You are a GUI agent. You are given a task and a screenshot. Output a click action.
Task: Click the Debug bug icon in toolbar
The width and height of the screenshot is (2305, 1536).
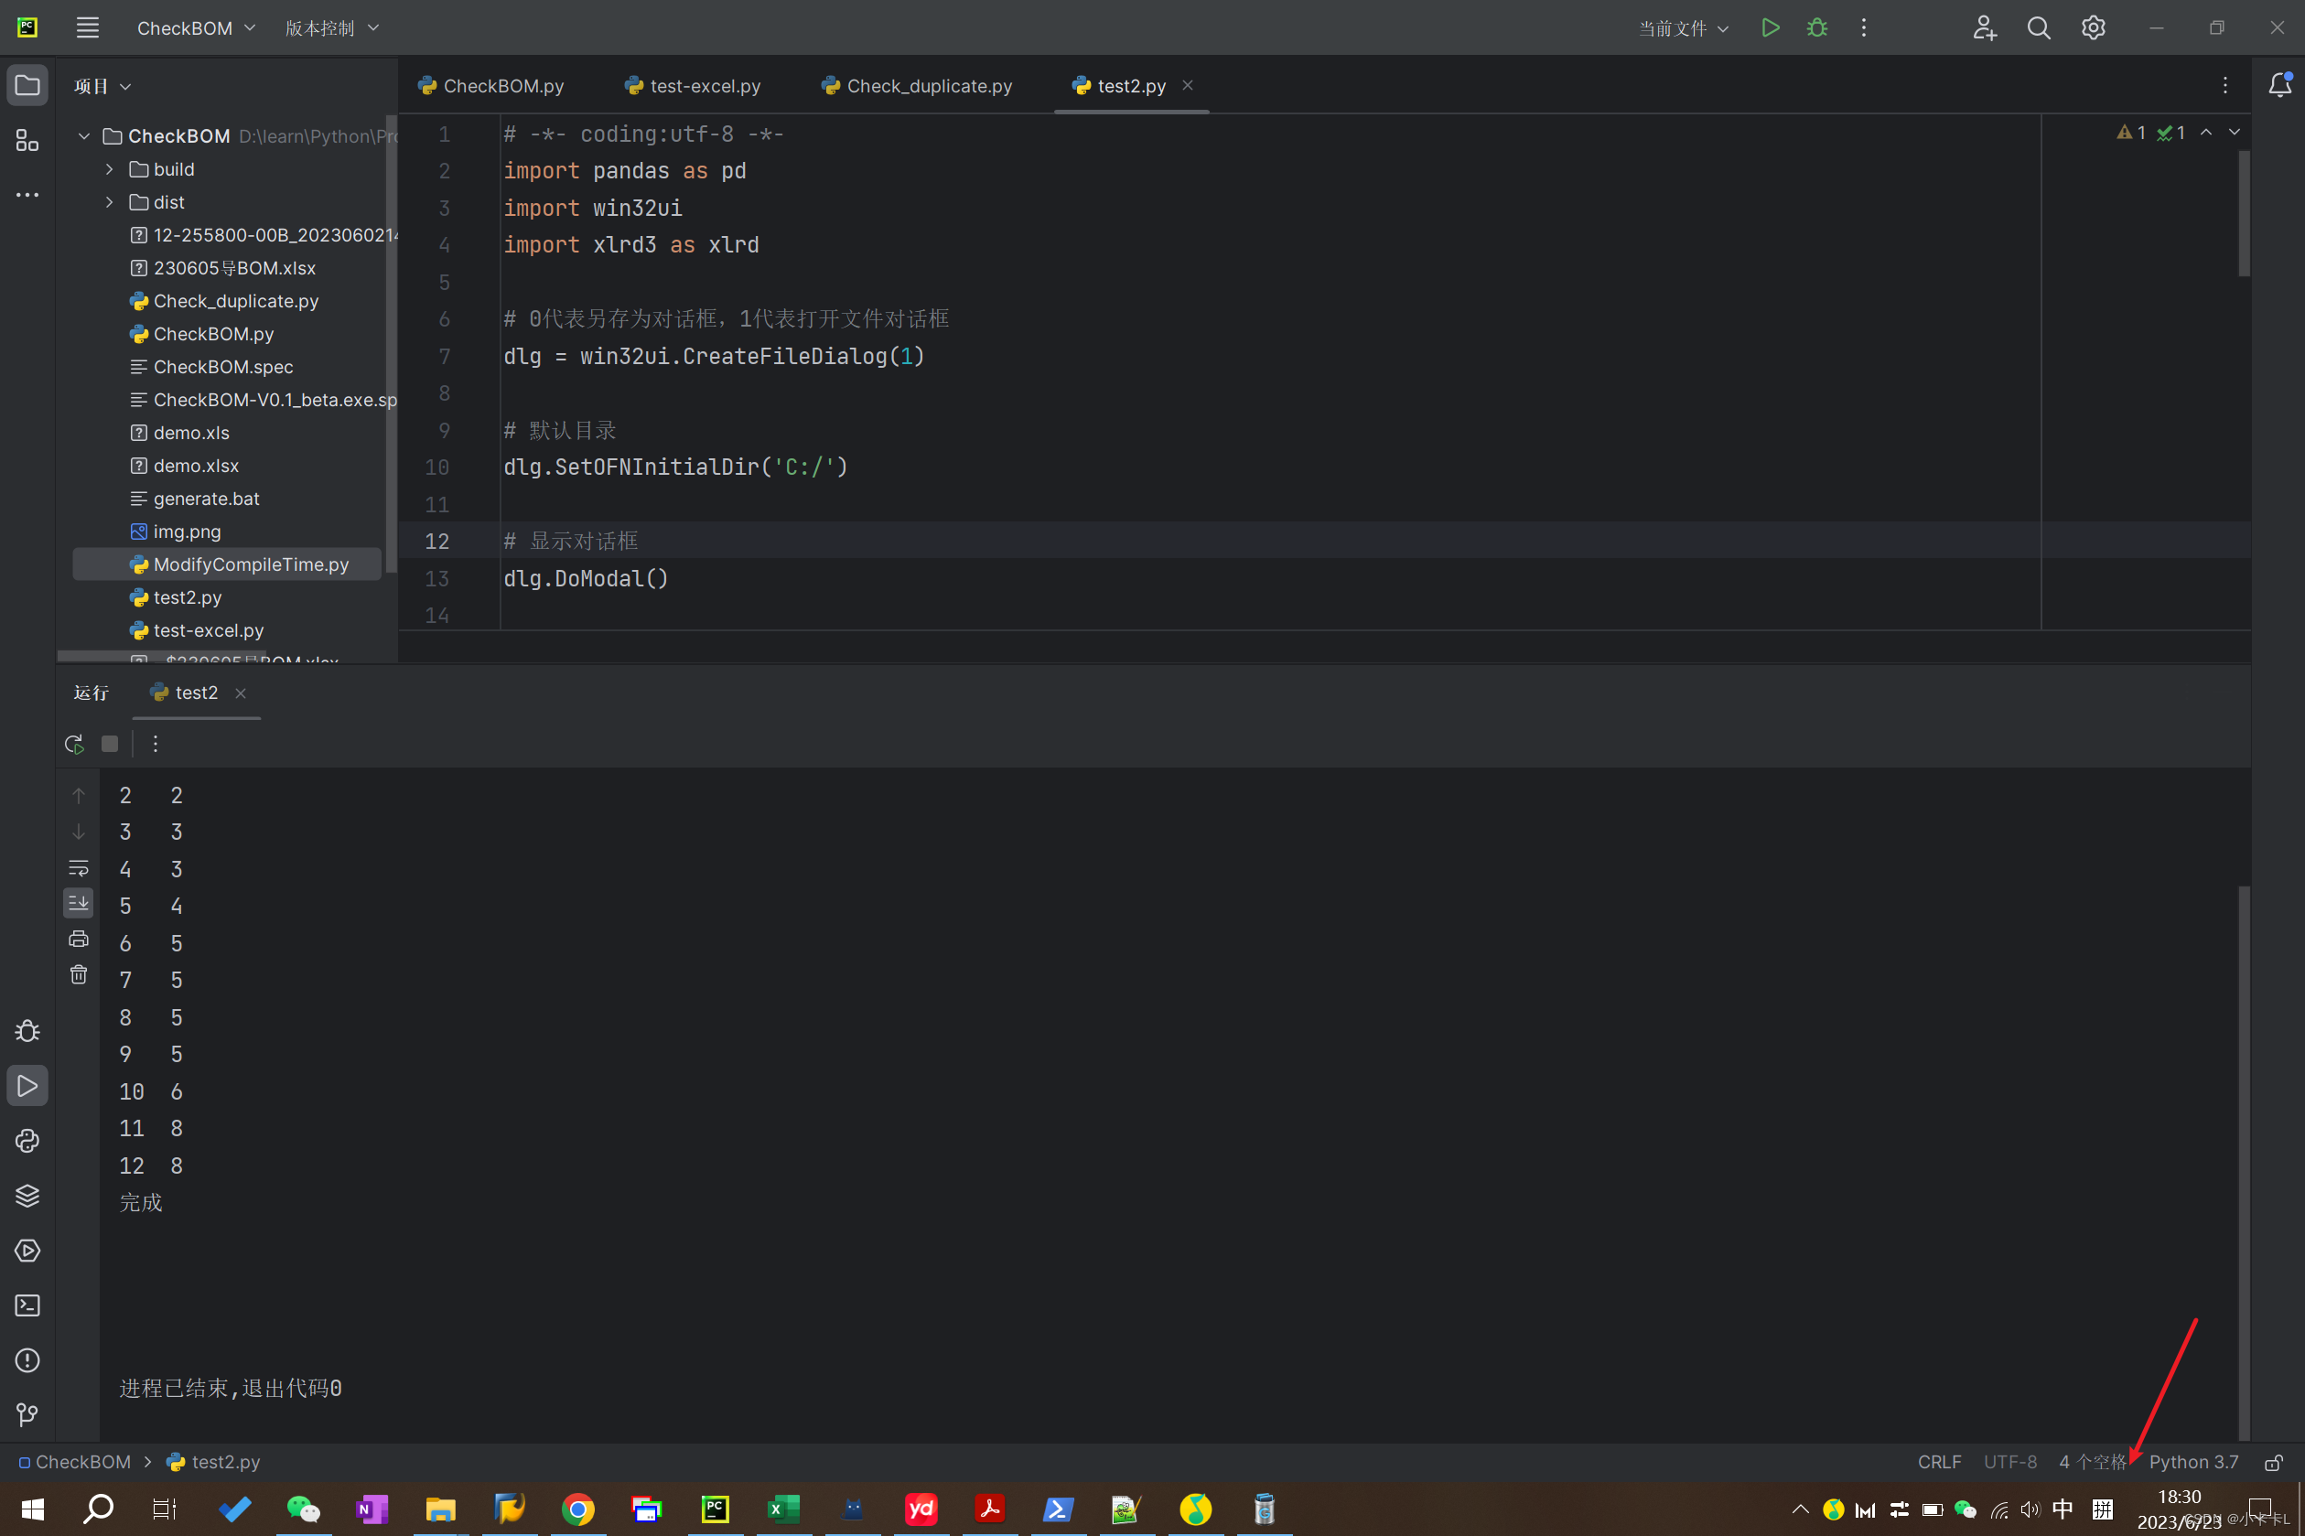click(x=1816, y=27)
